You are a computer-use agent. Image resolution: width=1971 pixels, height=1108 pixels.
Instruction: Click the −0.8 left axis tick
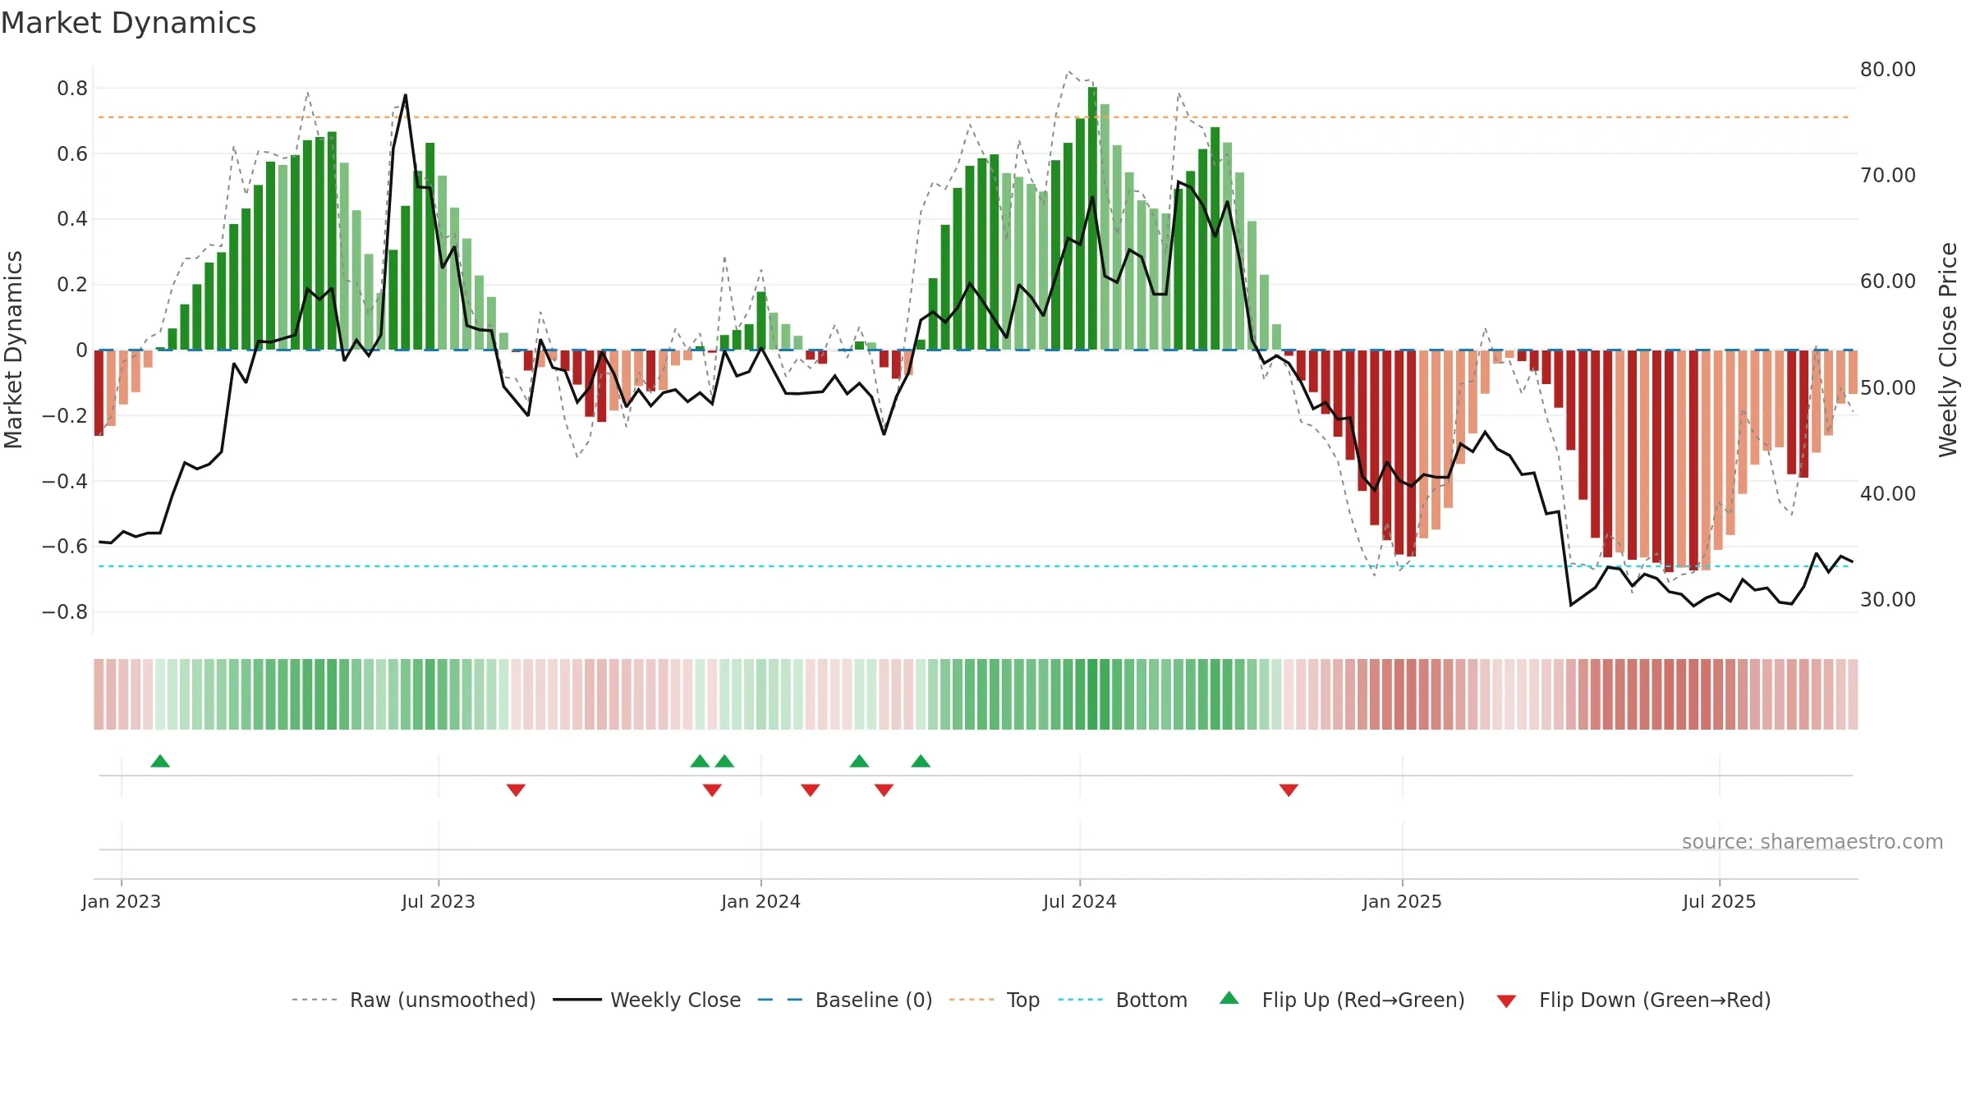click(65, 612)
